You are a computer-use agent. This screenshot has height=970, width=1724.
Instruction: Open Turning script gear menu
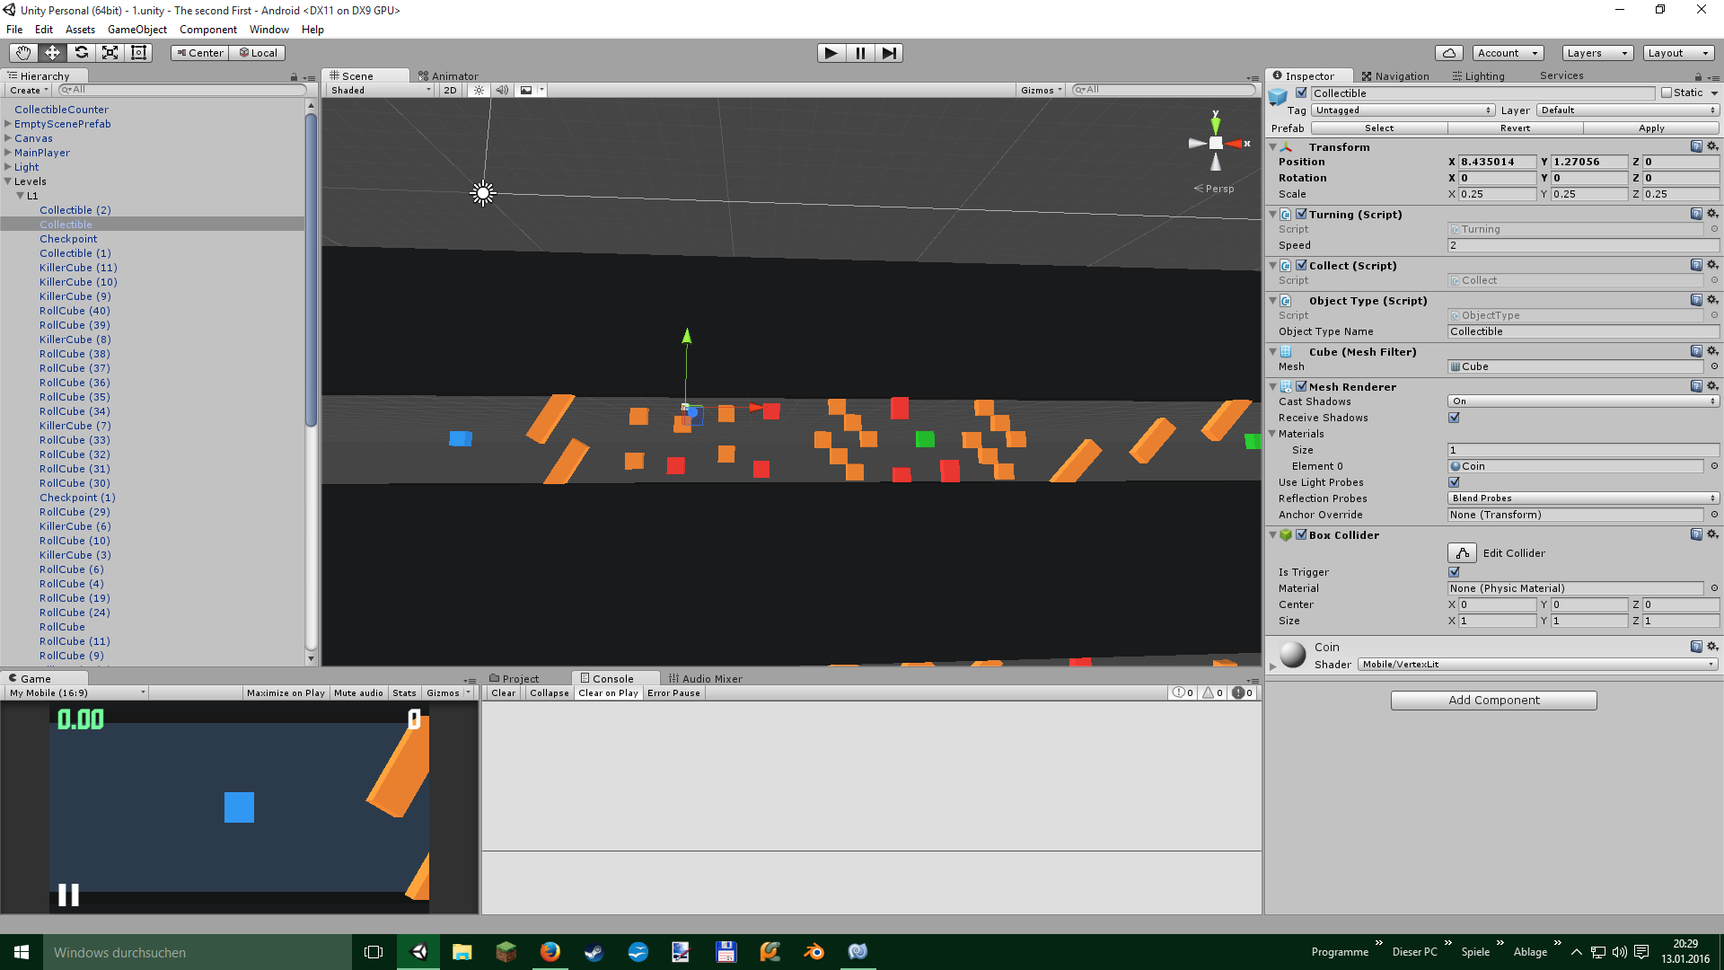point(1712,214)
